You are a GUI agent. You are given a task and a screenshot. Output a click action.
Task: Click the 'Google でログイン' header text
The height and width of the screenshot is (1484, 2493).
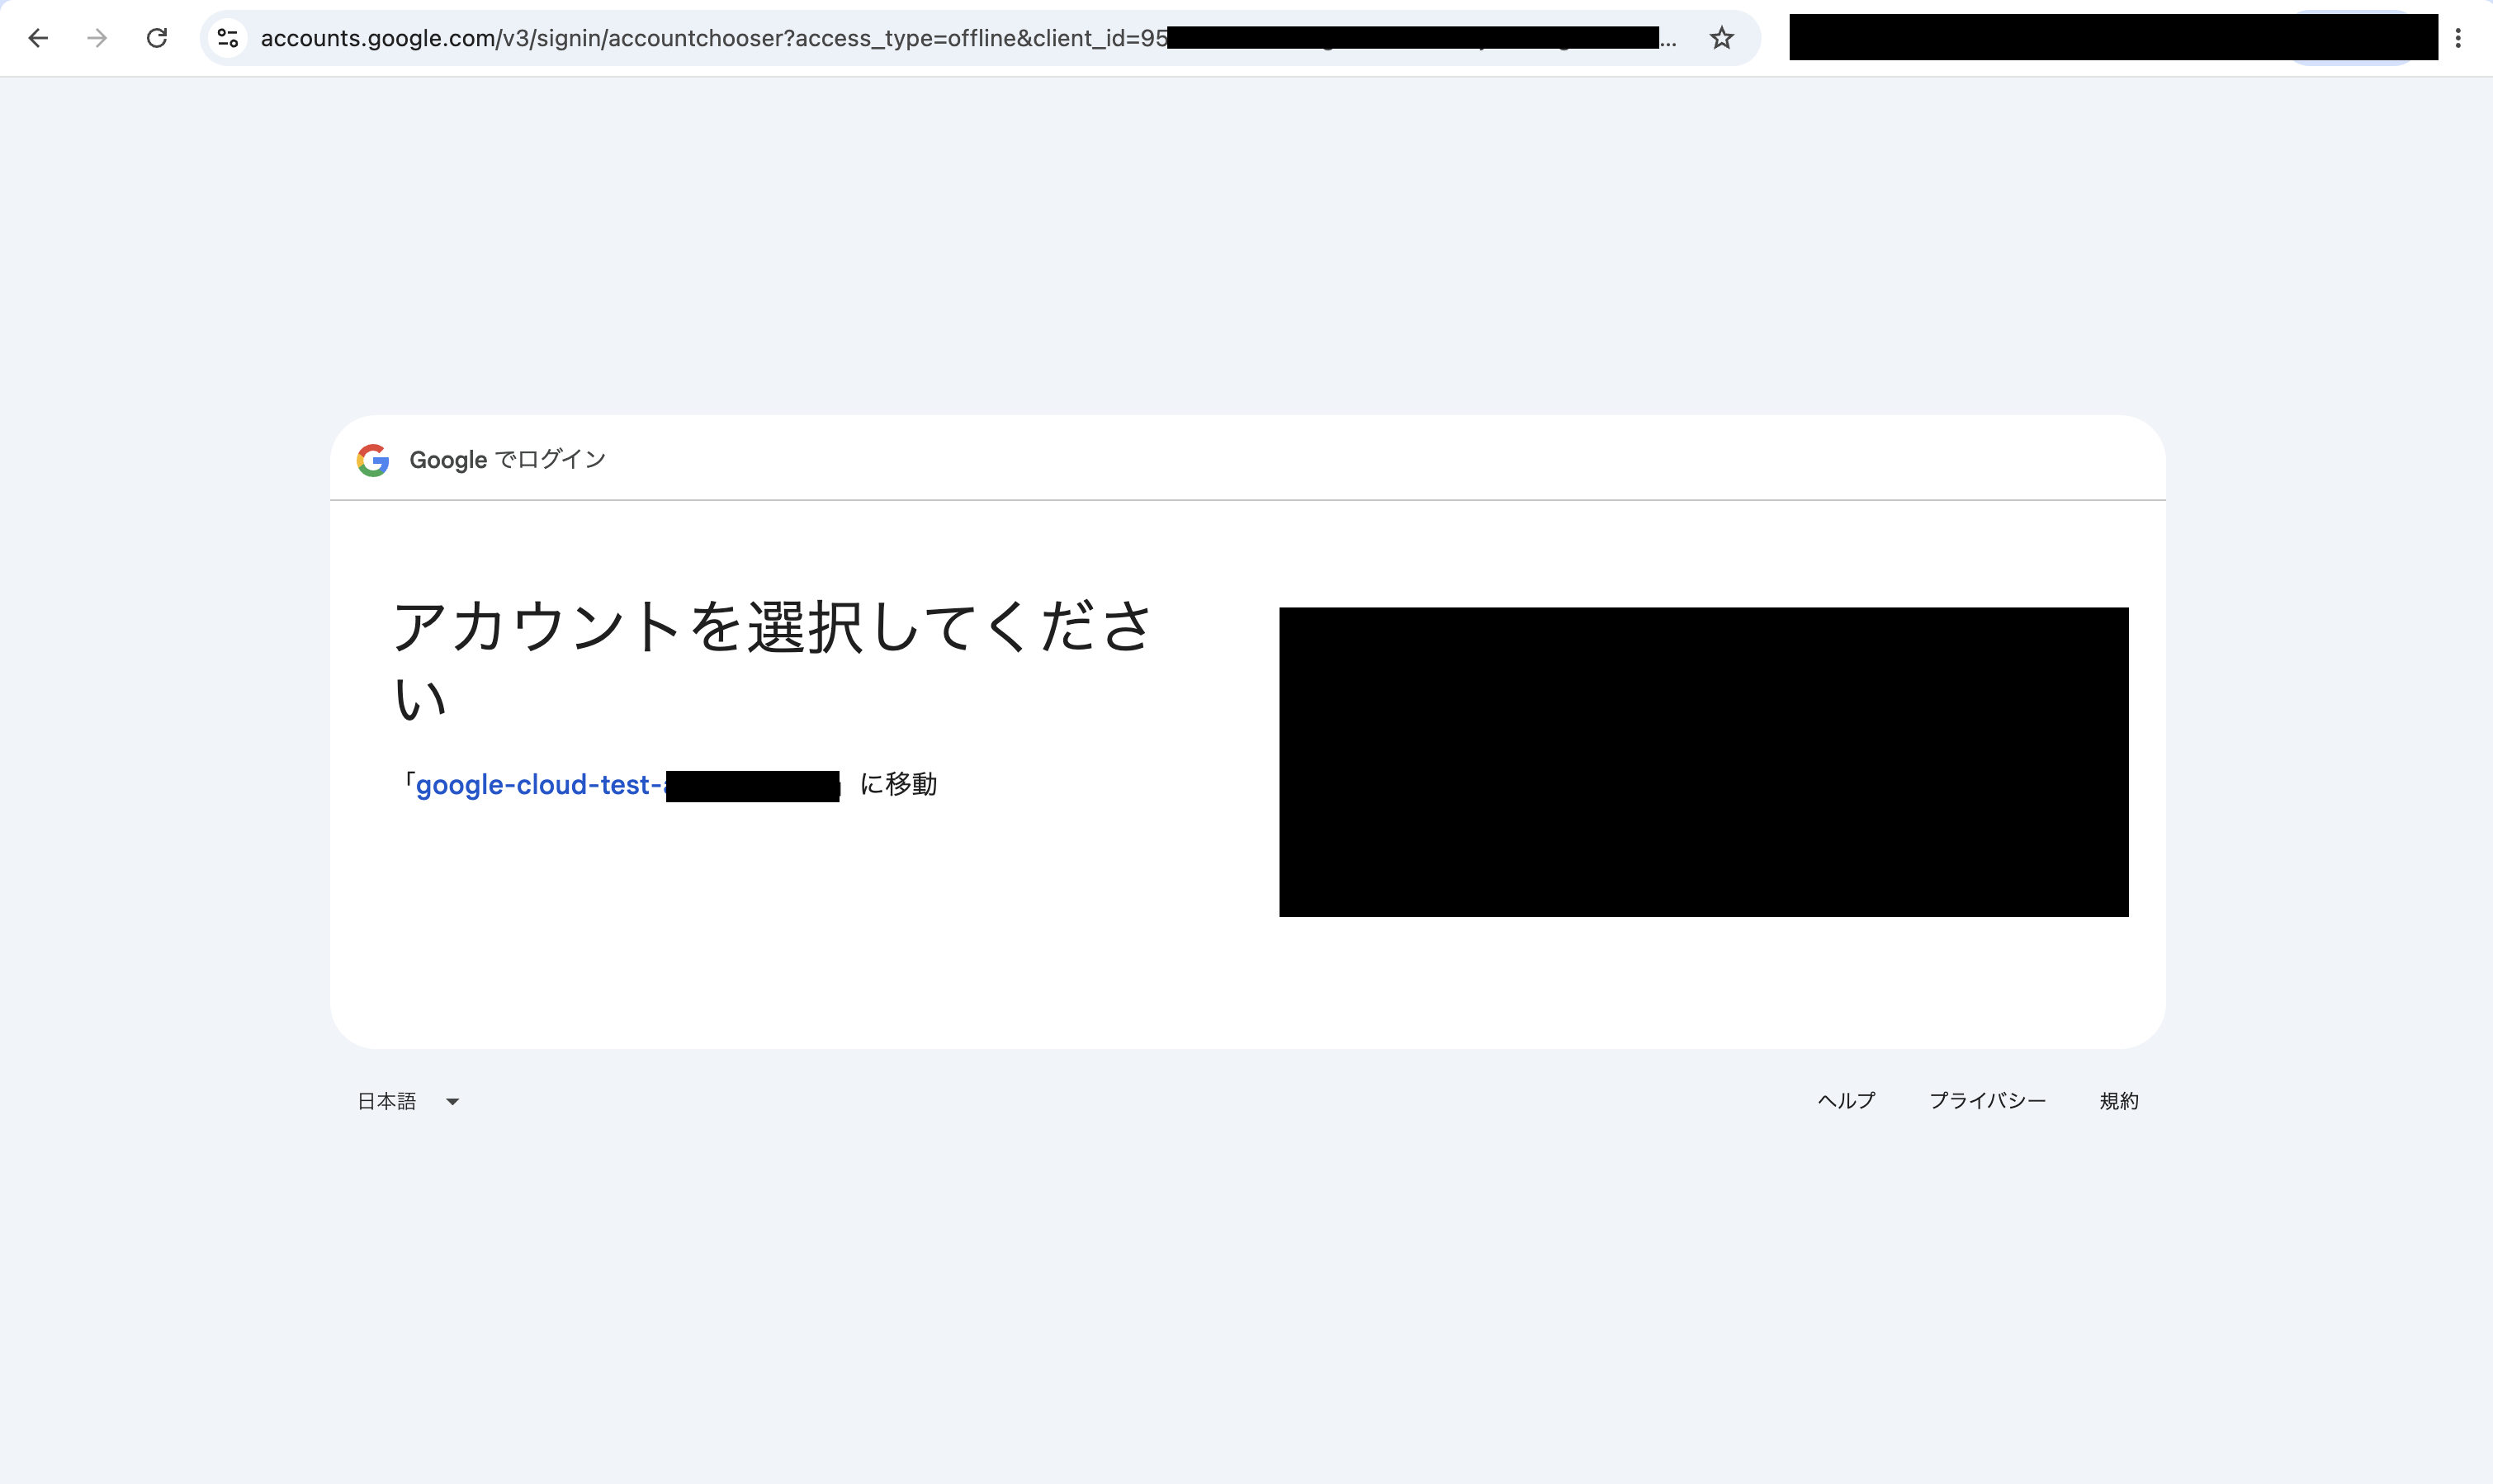click(x=508, y=460)
